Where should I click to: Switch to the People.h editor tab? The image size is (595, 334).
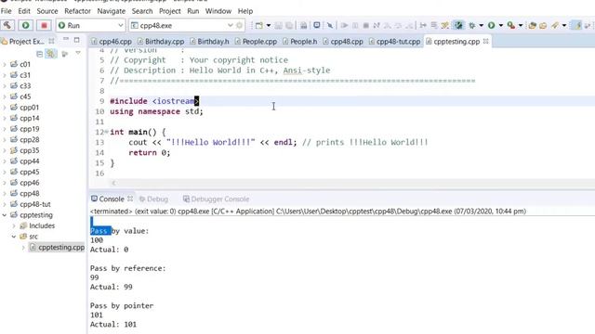tap(299, 41)
